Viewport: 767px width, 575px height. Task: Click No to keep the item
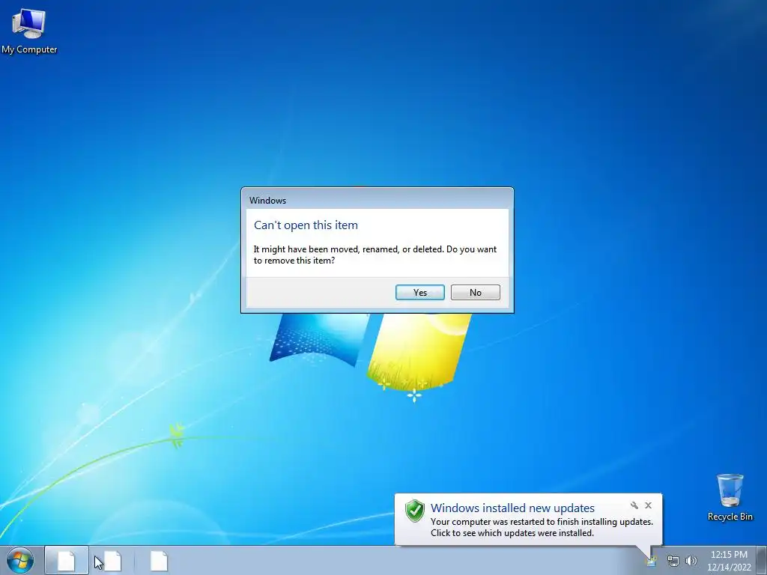[x=476, y=293]
